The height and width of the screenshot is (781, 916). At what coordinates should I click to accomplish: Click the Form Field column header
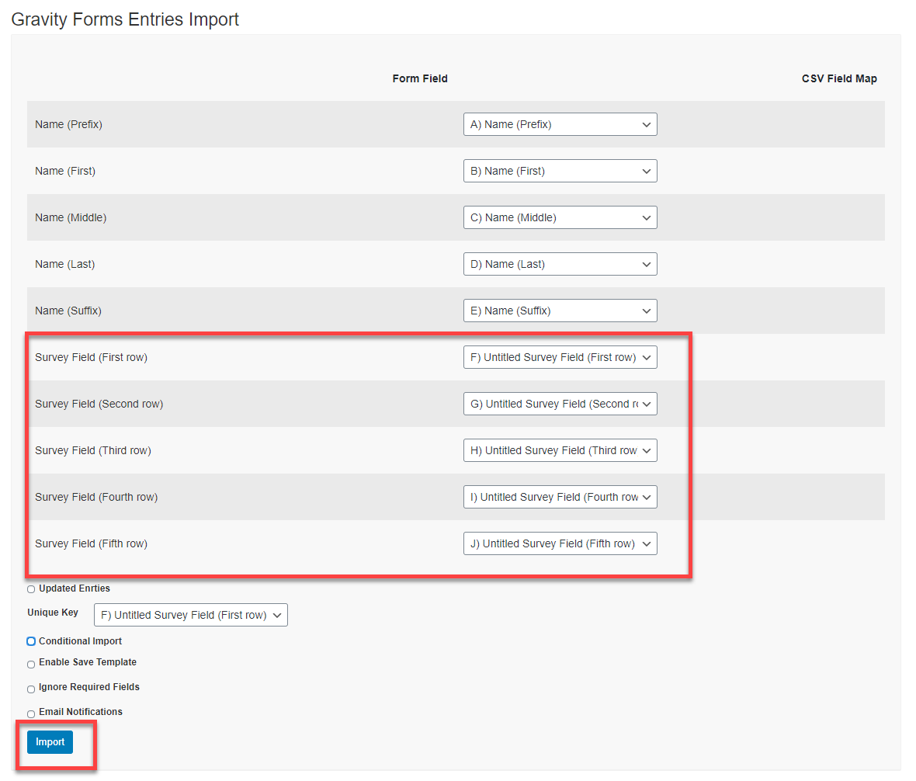(420, 78)
